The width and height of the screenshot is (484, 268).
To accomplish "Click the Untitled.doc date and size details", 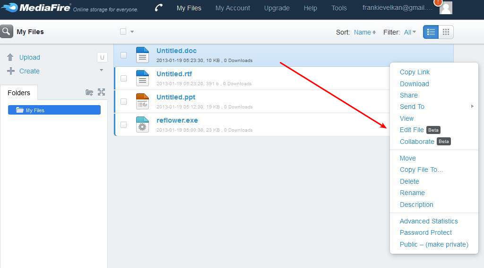I will (204, 61).
